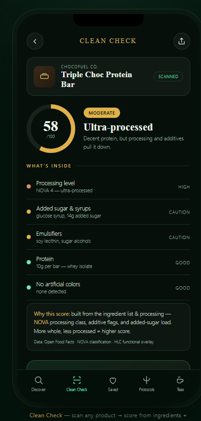Click the MODERATE rating badge
Viewport: 201px width, 421px height.
tap(102, 113)
